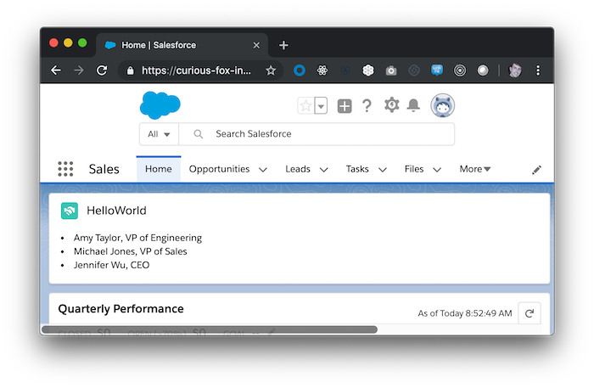
Task: Click the Sales app name
Action: click(x=104, y=169)
